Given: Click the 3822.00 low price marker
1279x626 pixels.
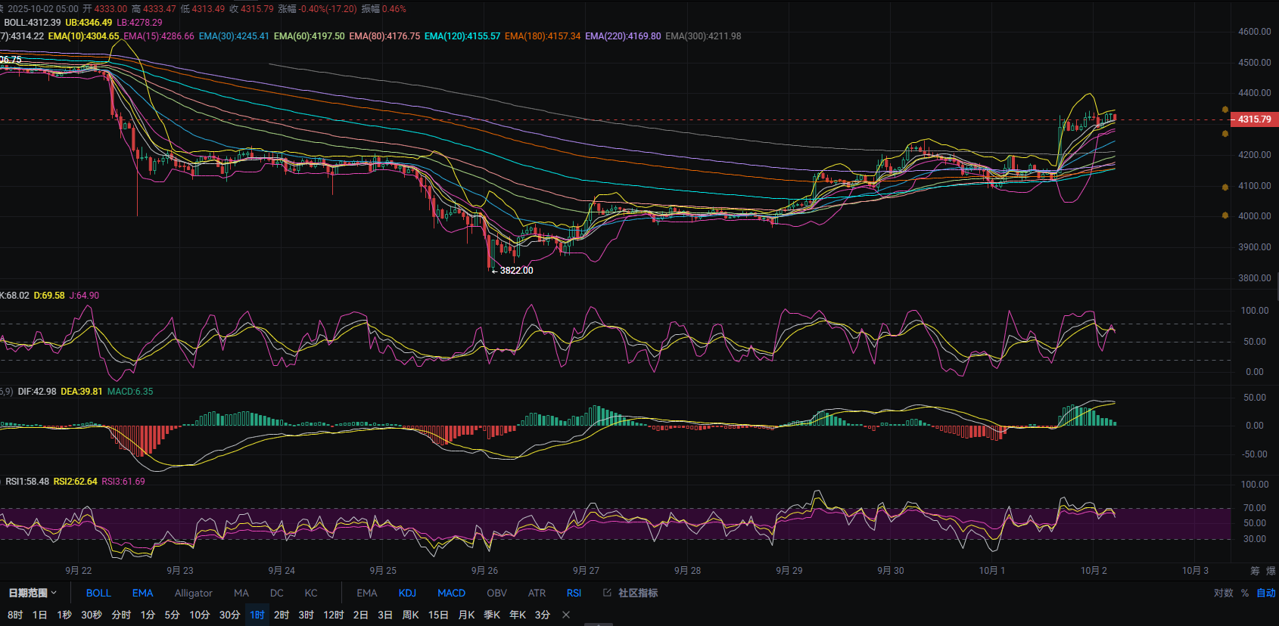Looking at the screenshot, I should (x=516, y=271).
